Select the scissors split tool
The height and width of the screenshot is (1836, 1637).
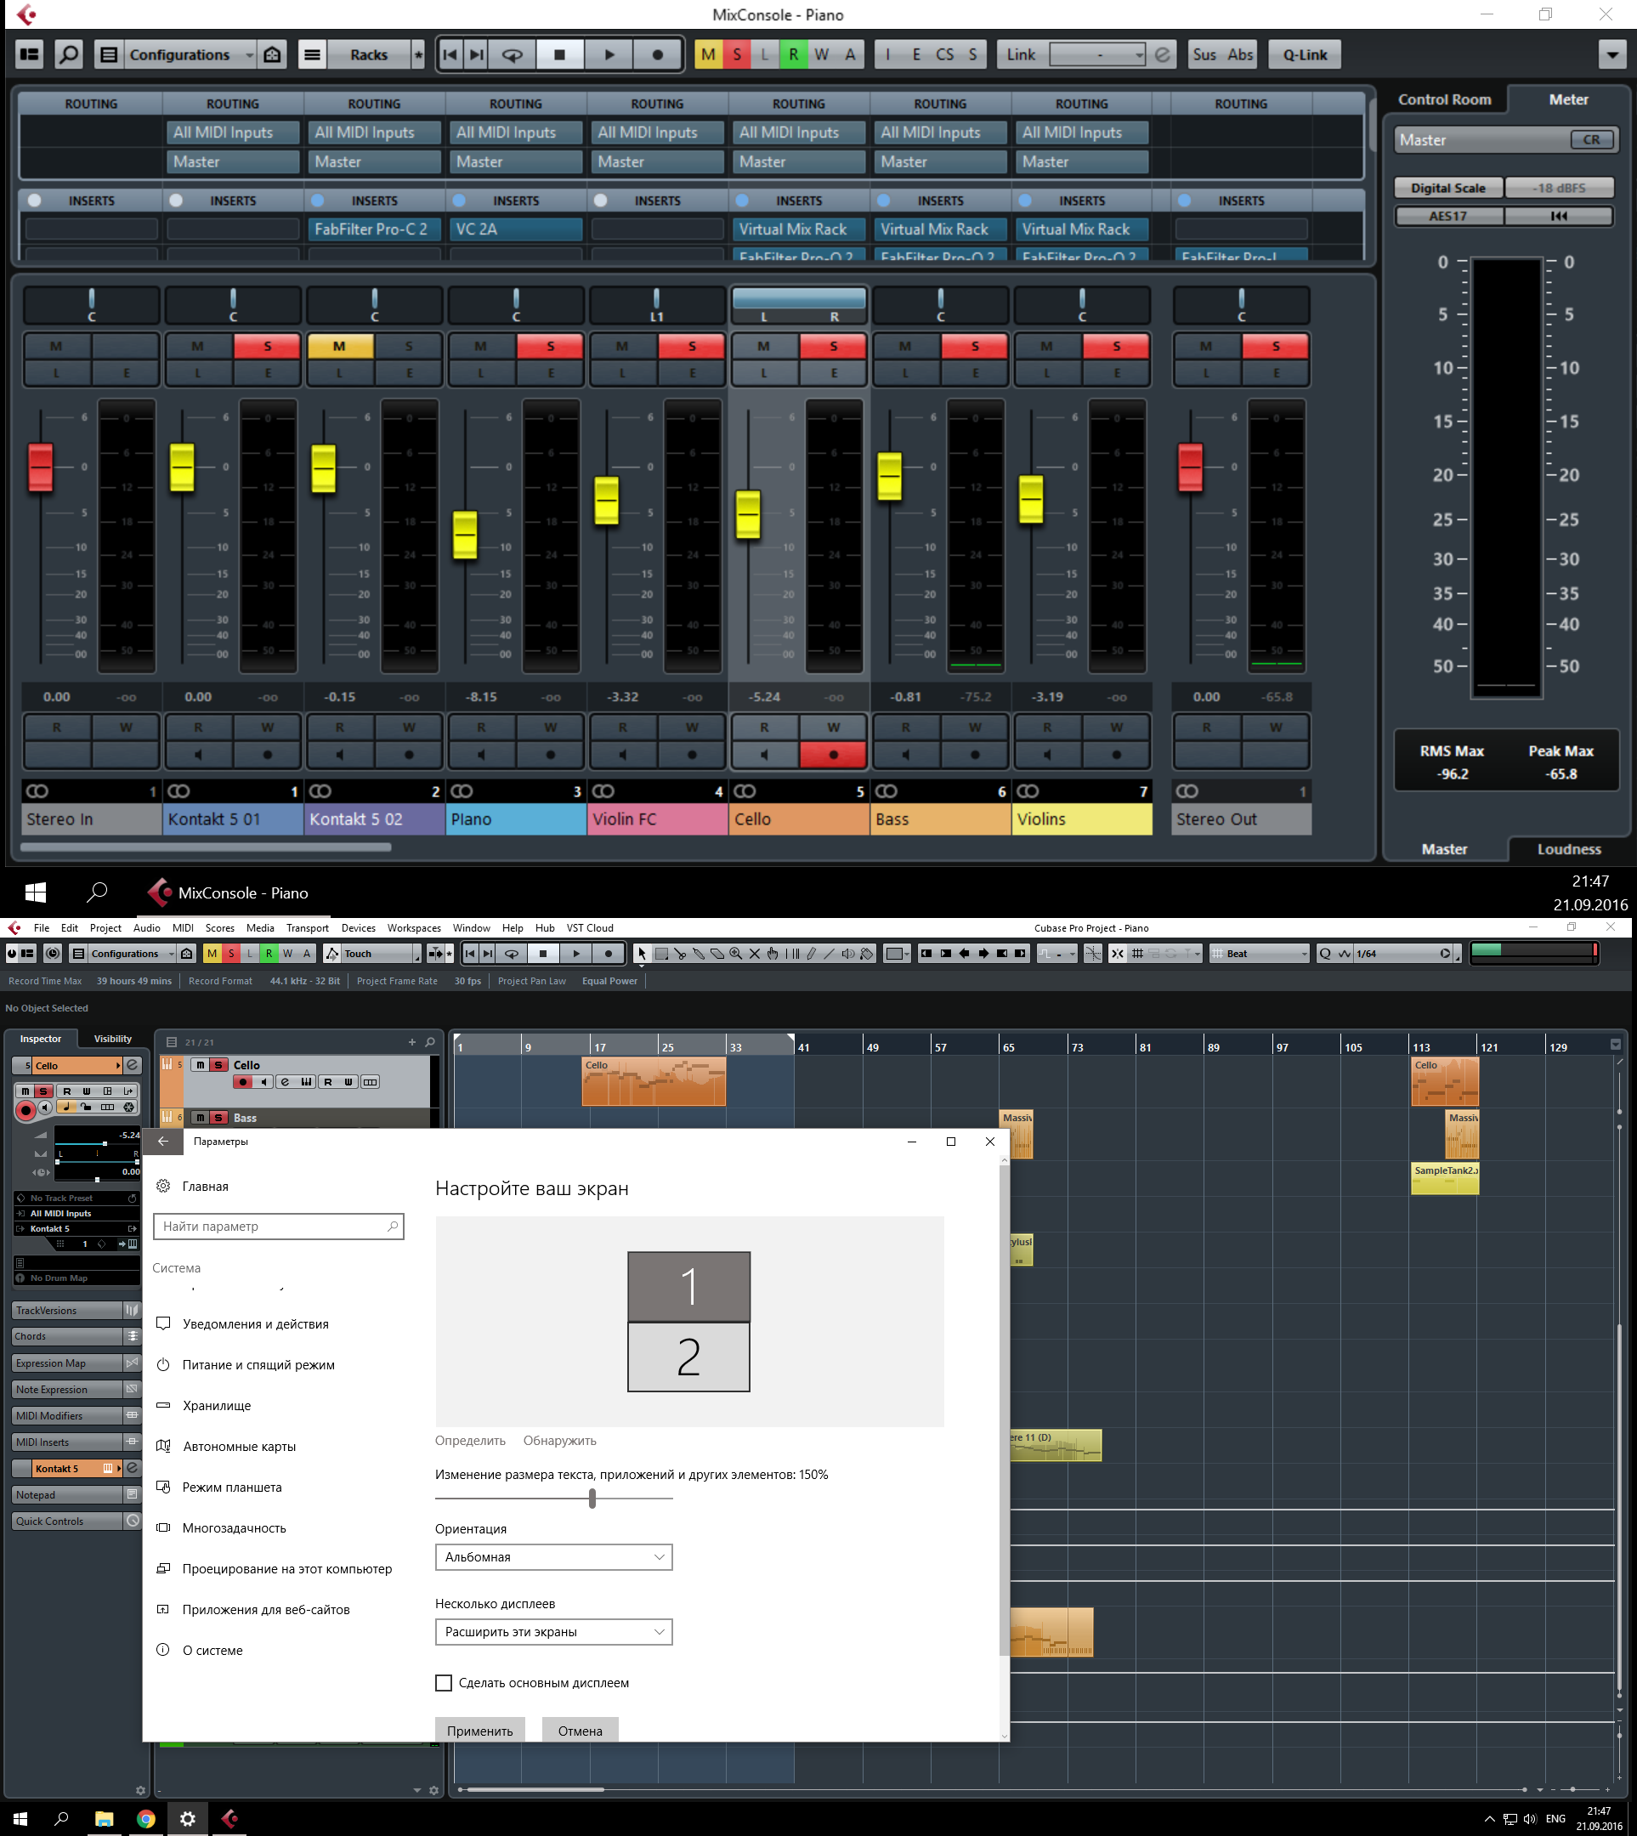pos(680,954)
